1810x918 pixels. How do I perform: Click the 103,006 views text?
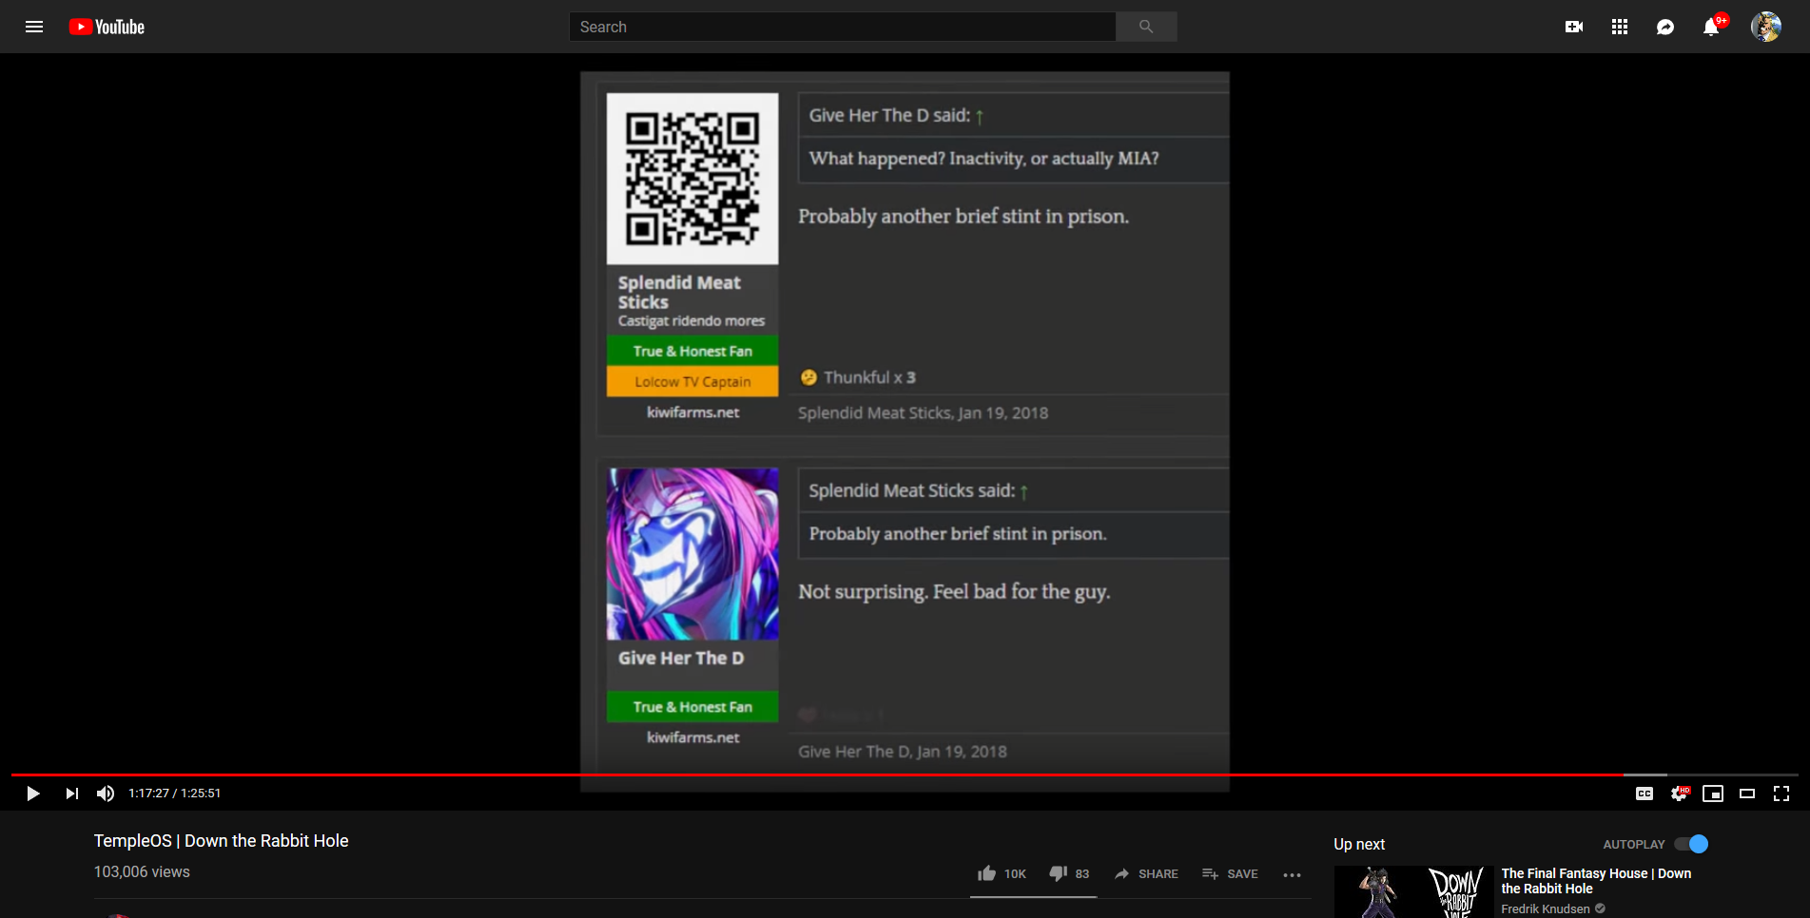click(142, 872)
